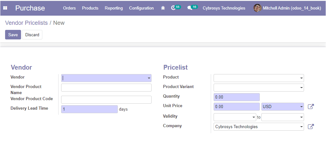Open external link icon beside USD currency

pyautogui.click(x=311, y=106)
